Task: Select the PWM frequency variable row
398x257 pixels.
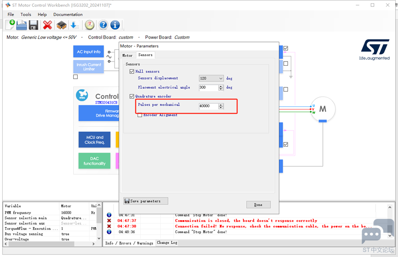Action: 50,212
